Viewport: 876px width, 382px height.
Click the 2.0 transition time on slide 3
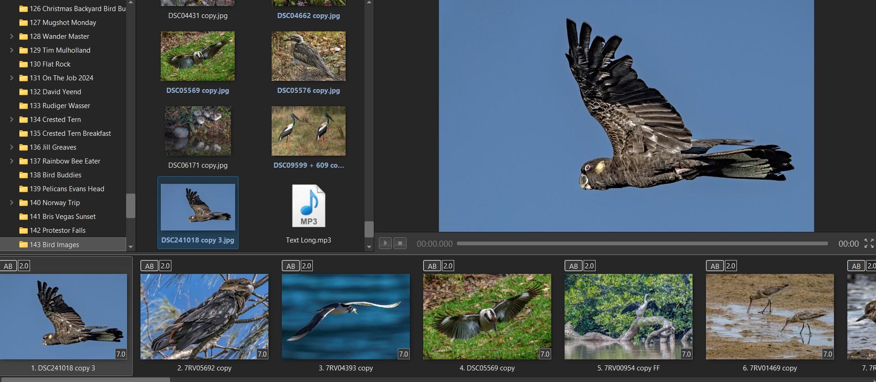(x=307, y=266)
